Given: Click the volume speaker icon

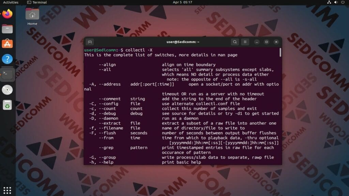Looking at the screenshot, I should tap(336, 2).
